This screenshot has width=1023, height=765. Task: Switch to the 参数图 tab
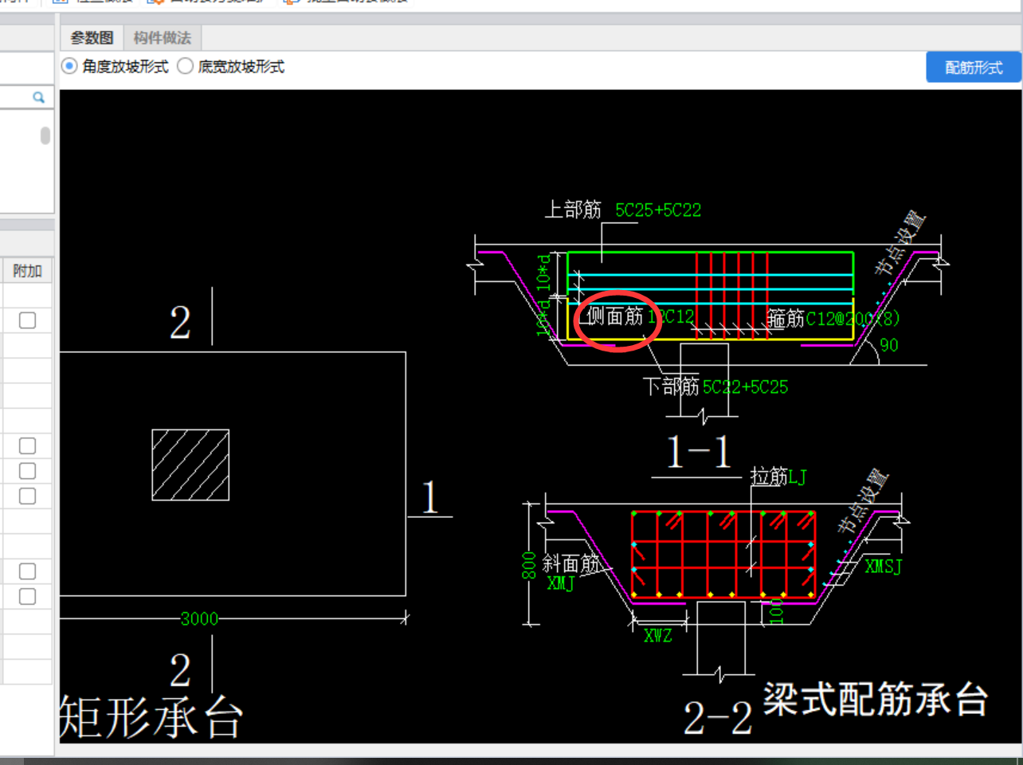click(92, 37)
